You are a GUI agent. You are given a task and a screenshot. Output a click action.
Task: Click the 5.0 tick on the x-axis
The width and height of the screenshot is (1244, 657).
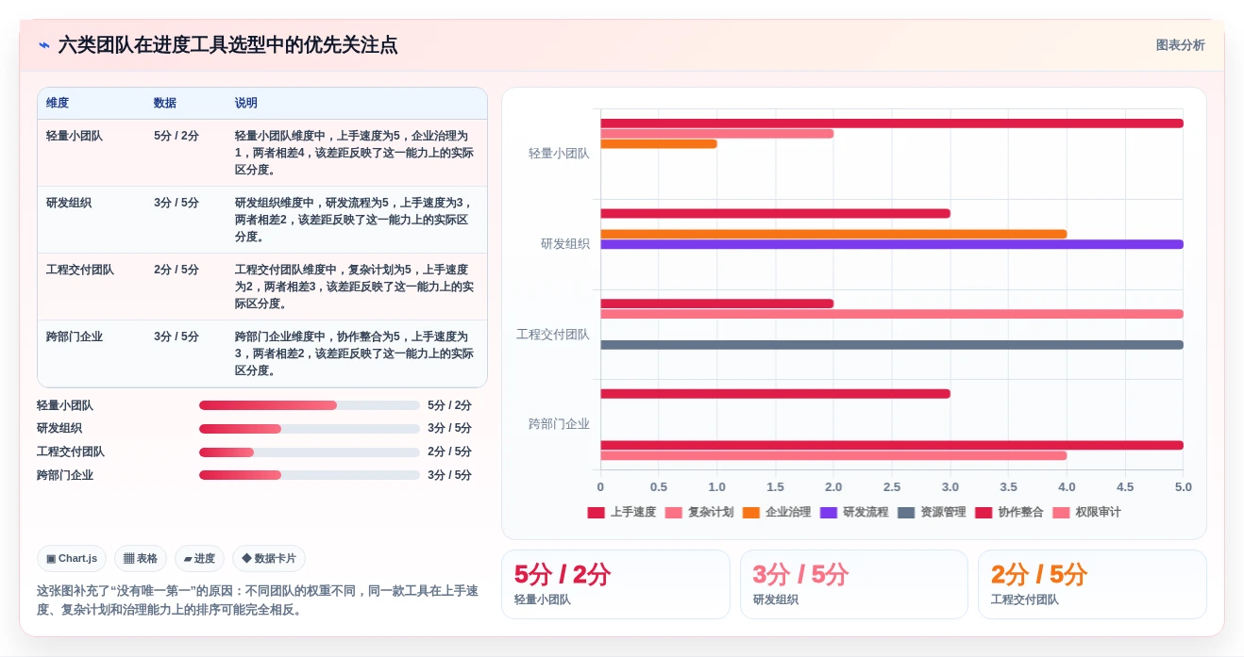(1184, 487)
